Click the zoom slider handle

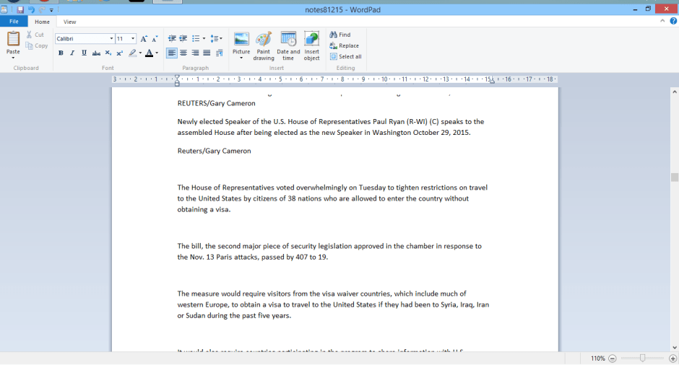pos(642,358)
